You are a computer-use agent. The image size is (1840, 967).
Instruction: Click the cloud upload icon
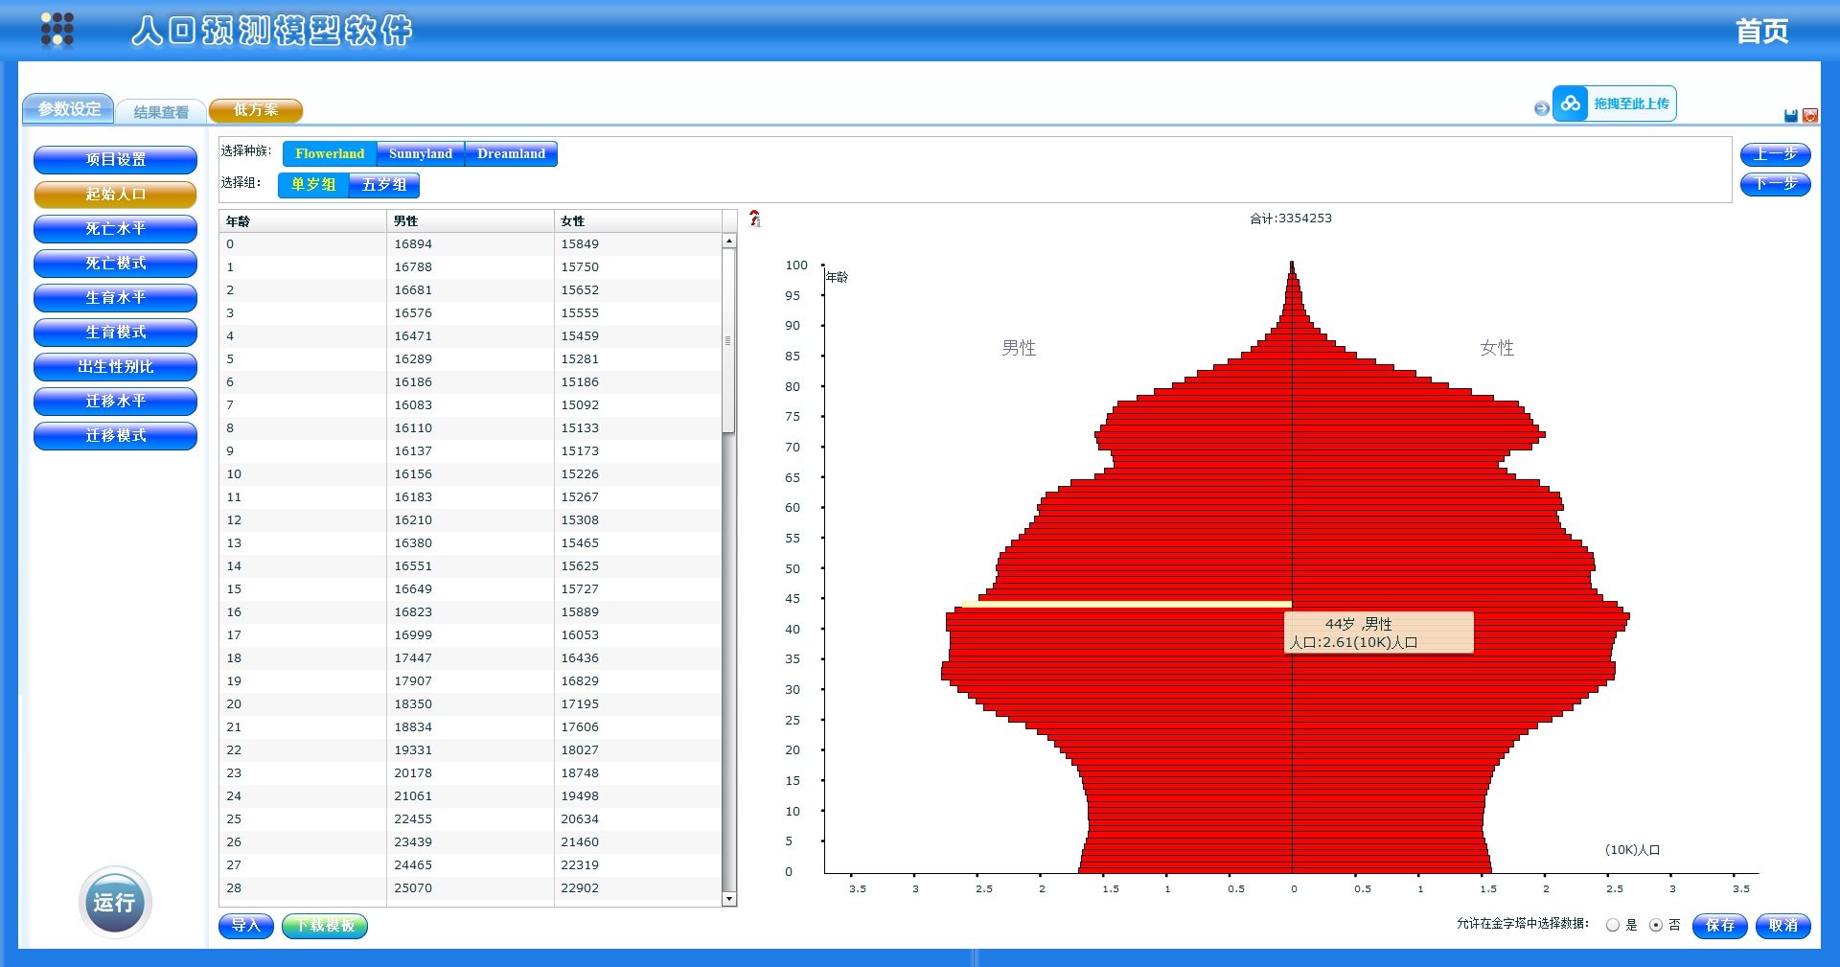1570,104
